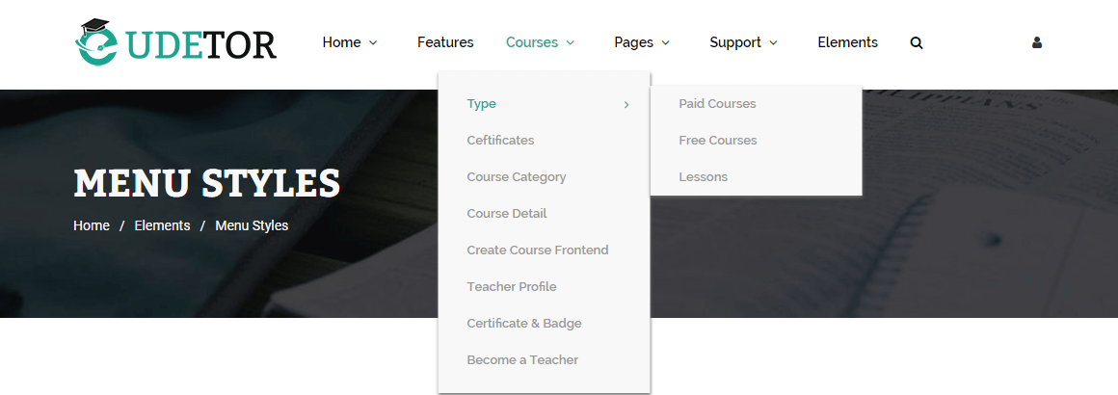Open Lessons from the Type submenu
Image resolution: width=1118 pixels, height=395 pixels.
(x=704, y=177)
